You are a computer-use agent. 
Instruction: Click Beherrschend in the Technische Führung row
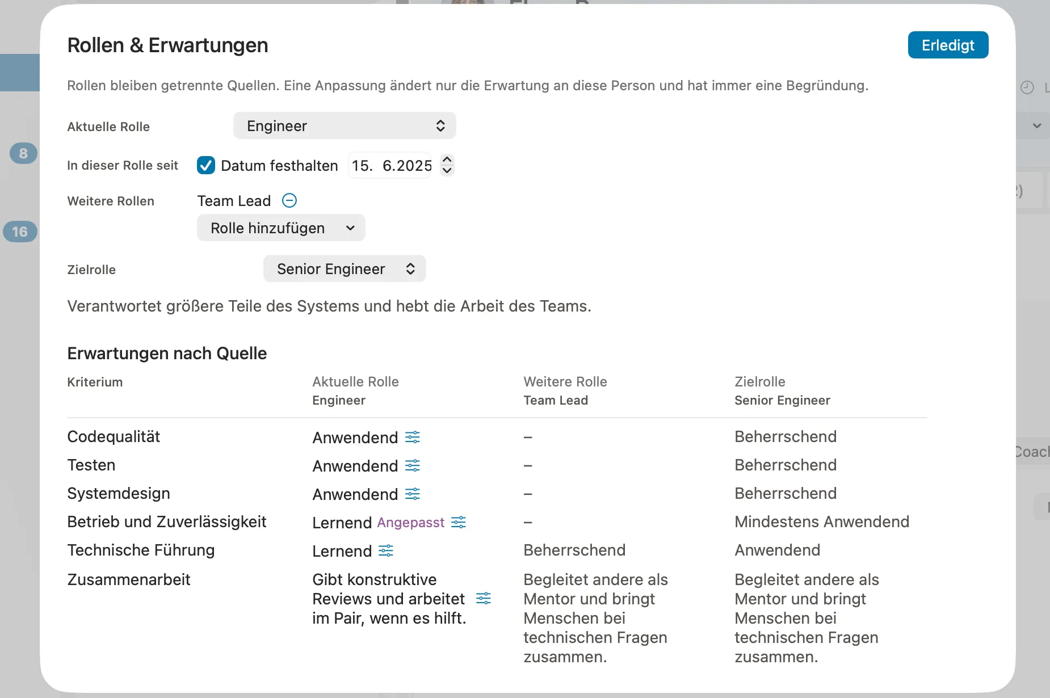tap(574, 550)
